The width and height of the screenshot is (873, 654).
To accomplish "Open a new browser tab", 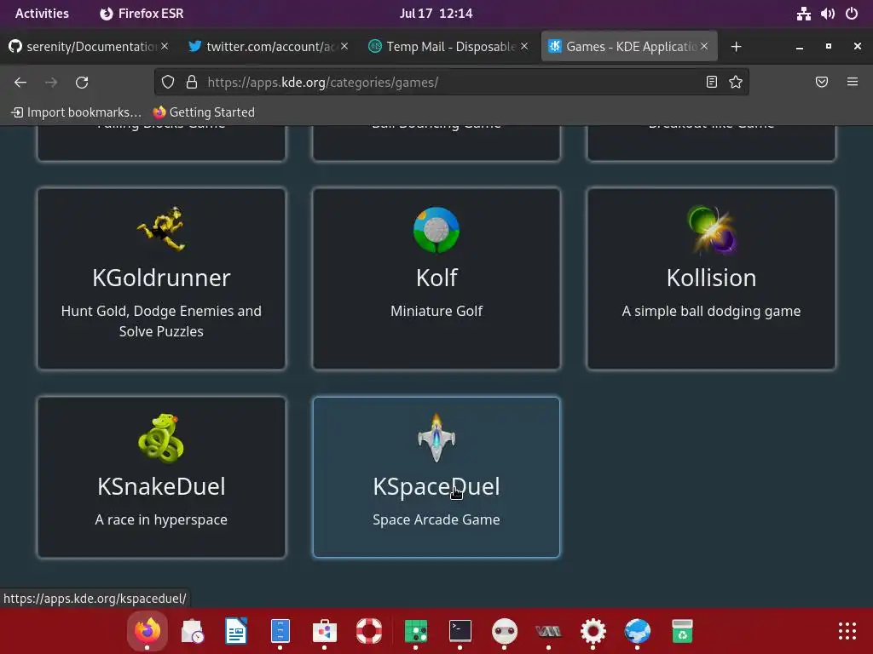I will click(736, 47).
